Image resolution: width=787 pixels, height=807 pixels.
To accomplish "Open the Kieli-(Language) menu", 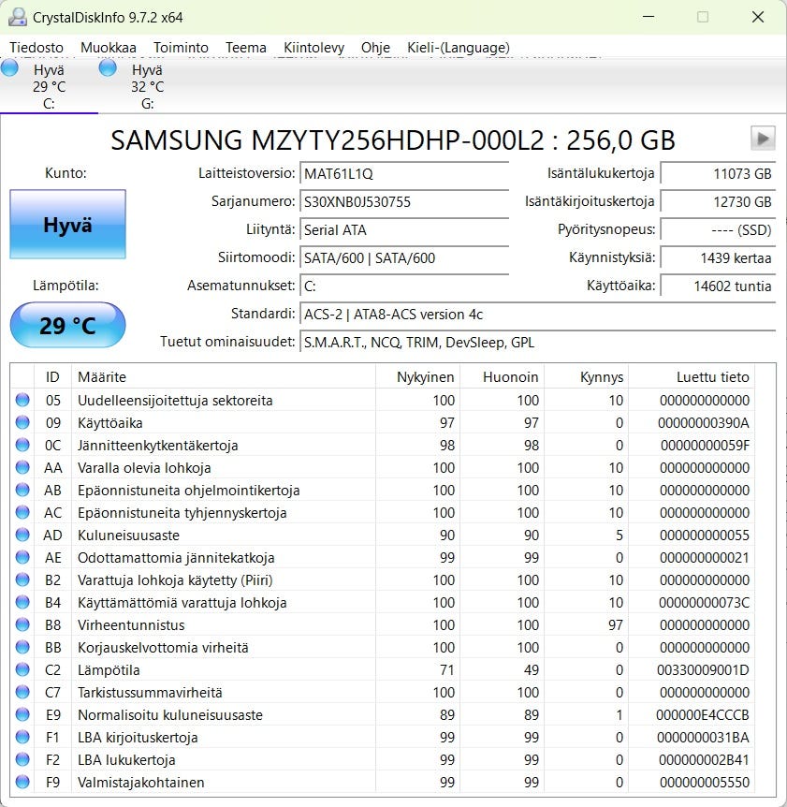I will (459, 48).
